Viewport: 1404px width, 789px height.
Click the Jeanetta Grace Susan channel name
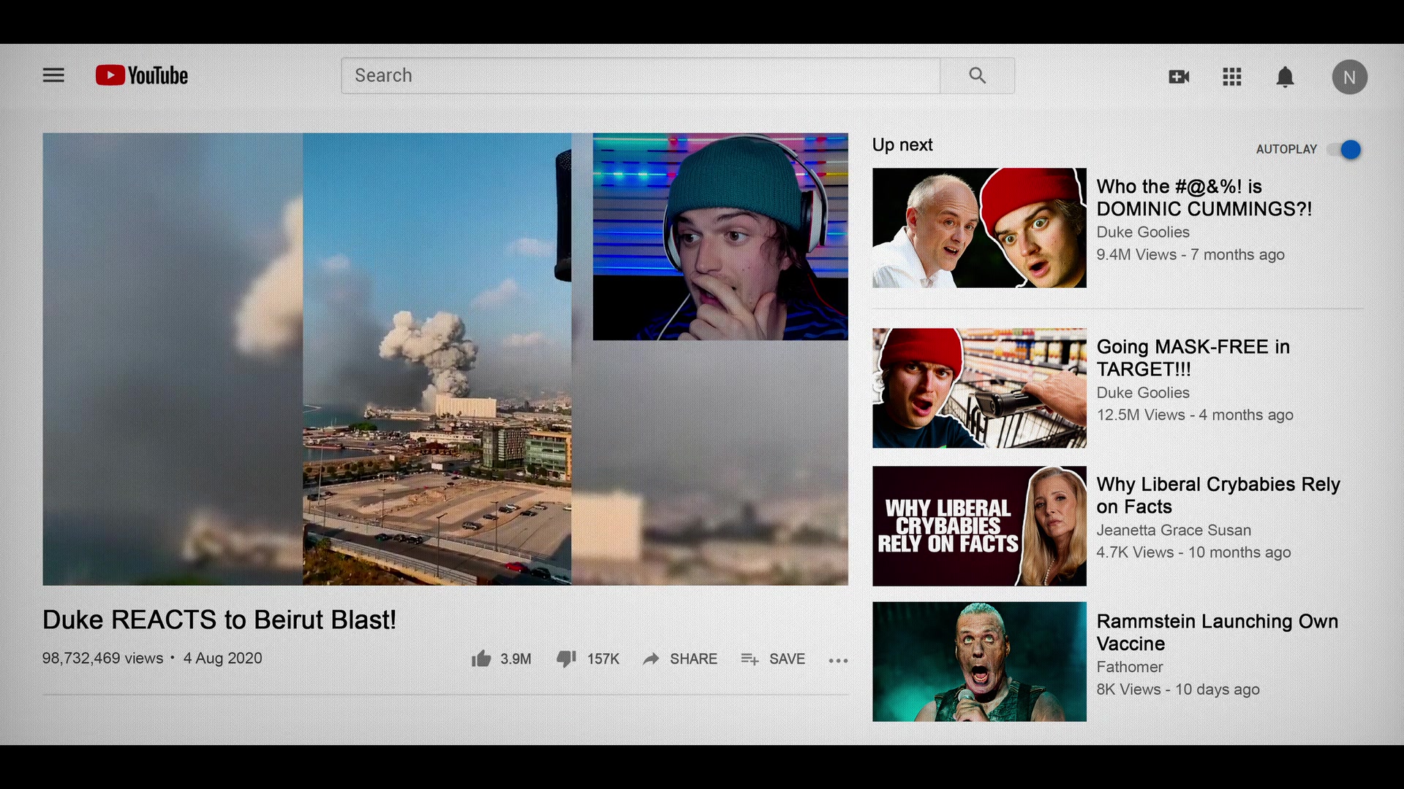point(1174,530)
